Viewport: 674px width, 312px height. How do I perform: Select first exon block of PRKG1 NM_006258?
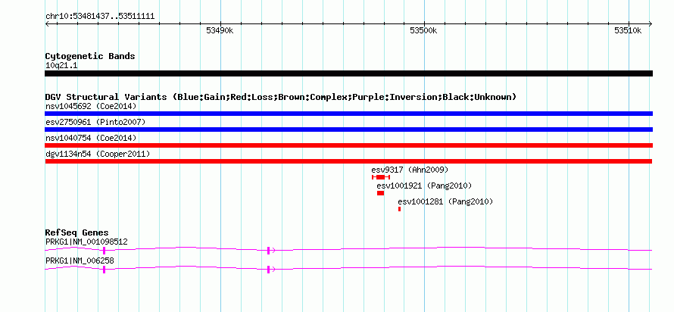point(104,270)
